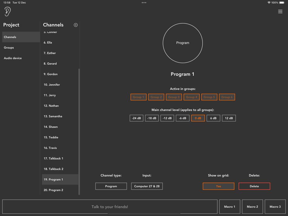This screenshot has width=288, height=216.
Task: Select channel 20. Program 2
Action: click(x=60, y=190)
